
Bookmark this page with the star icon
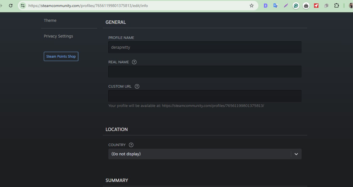pyautogui.click(x=251, y=6)
